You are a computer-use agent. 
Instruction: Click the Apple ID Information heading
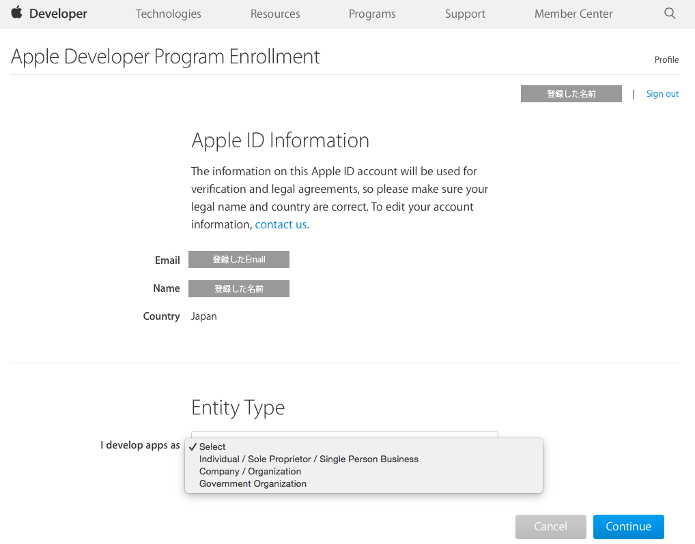tap(280, 140)
